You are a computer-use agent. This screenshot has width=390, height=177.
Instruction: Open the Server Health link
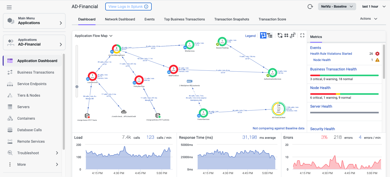pyautogui.click(x=321, y=106)
